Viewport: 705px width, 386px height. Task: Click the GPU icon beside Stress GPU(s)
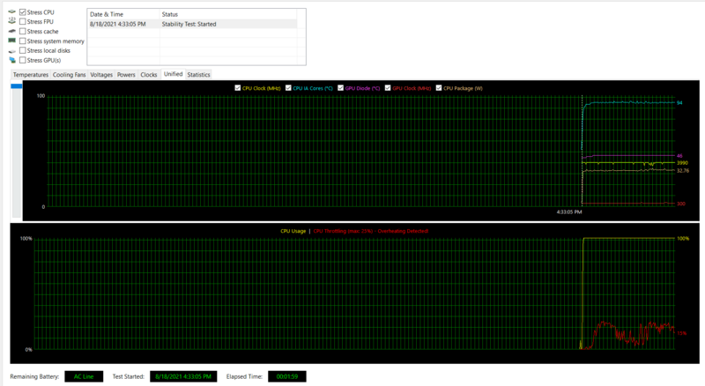coord(11,60)
